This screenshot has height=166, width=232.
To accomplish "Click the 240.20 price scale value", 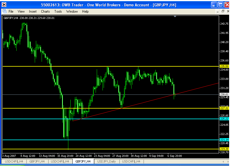I will pos(224,42).
